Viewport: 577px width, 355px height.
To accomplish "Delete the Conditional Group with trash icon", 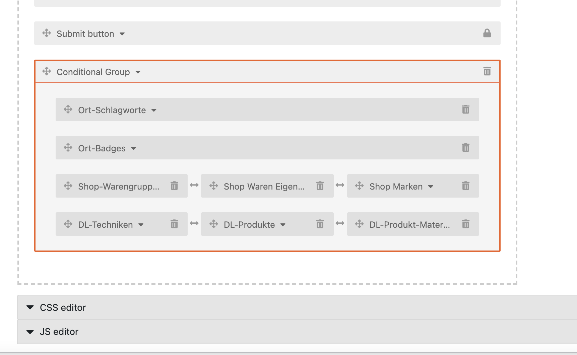I will point(487,71).
